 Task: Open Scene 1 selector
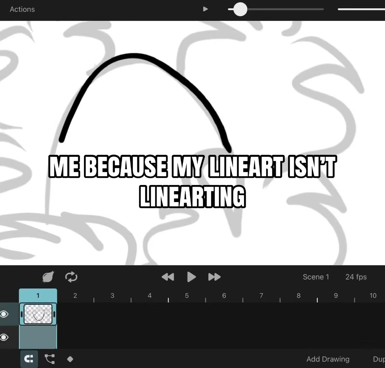[316, 277]
